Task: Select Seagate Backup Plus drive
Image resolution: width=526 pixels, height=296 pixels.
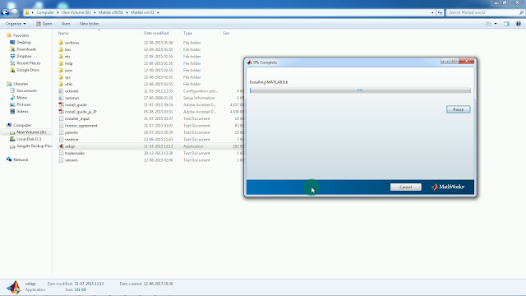Action: 34,146
